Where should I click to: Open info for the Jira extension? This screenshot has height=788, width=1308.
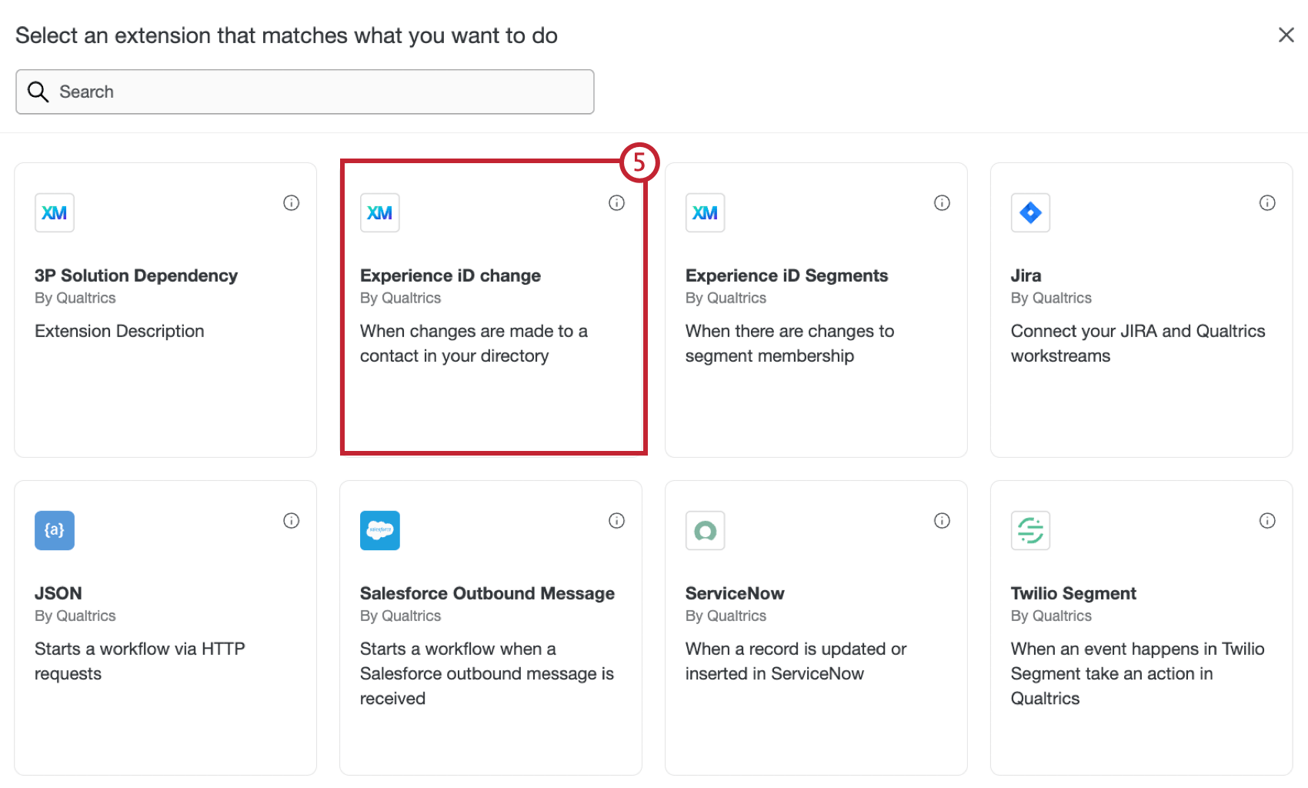tap(1267, 202)
